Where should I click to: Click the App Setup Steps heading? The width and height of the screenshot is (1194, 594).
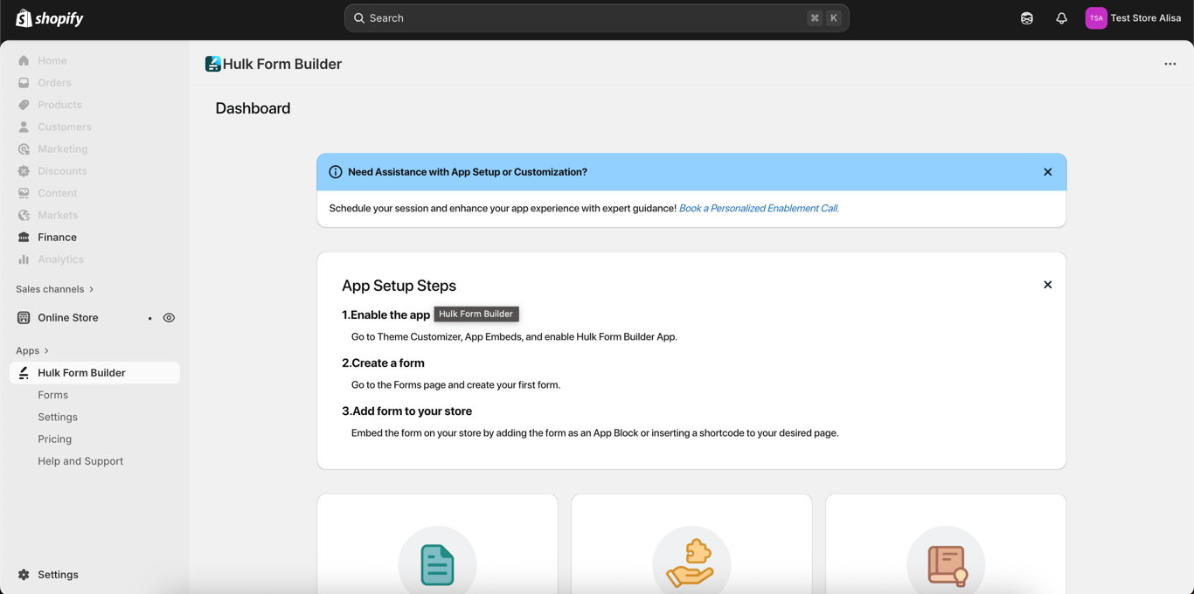point(399,286)
